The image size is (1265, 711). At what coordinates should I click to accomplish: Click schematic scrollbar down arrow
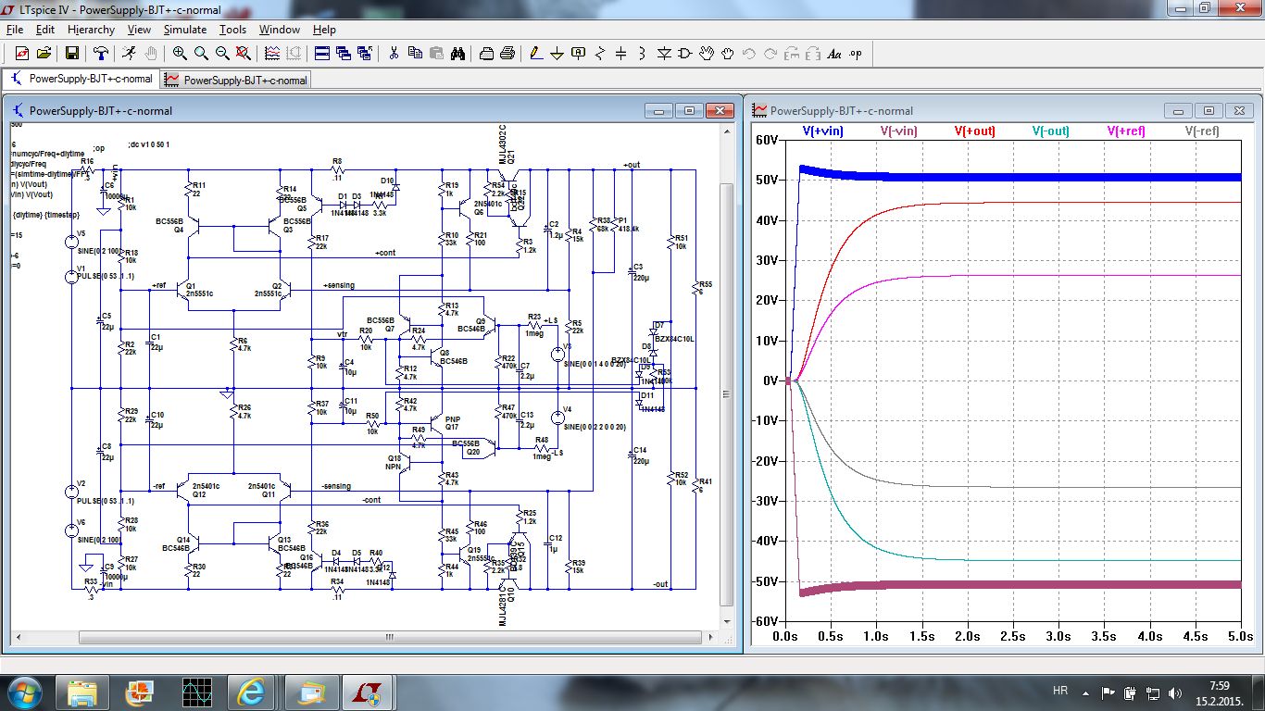[726, 623]
